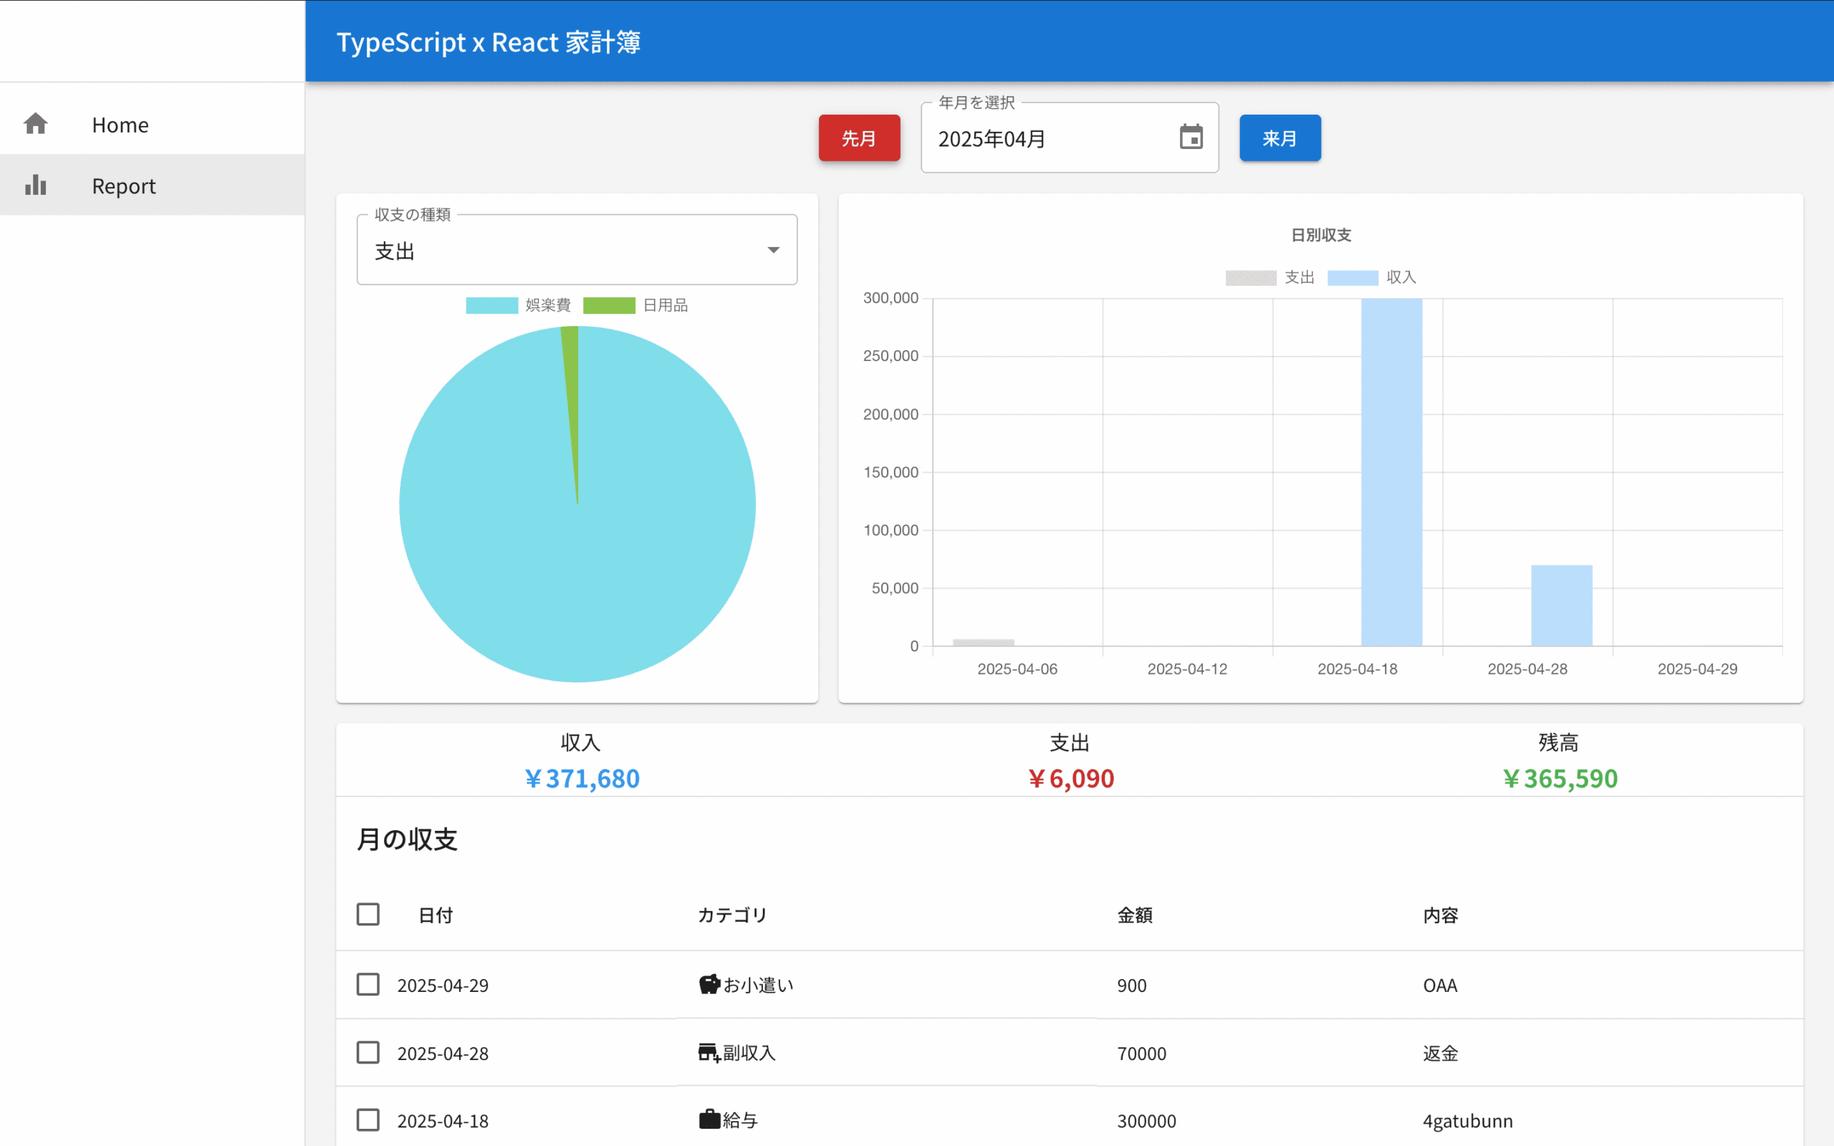Click the カテゴリ column header
The height and width of the screenshot is (1146, 1834).
tap(732, 915)
